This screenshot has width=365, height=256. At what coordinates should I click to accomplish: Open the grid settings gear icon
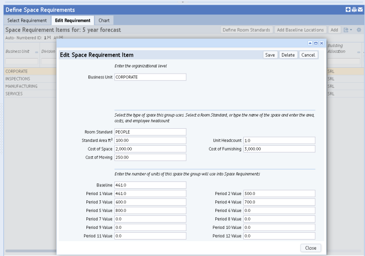359,30
